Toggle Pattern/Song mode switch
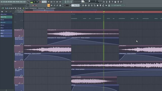The width and height of the screenshot is (162, 91). point(32,2)
